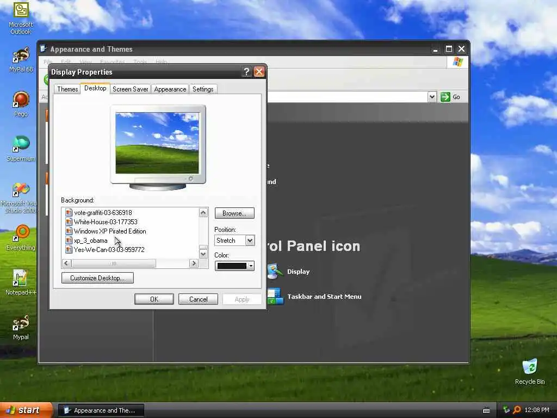Click the Customize Desktop... button
This screenshot has height=418, width=557.
click(97, 278)
